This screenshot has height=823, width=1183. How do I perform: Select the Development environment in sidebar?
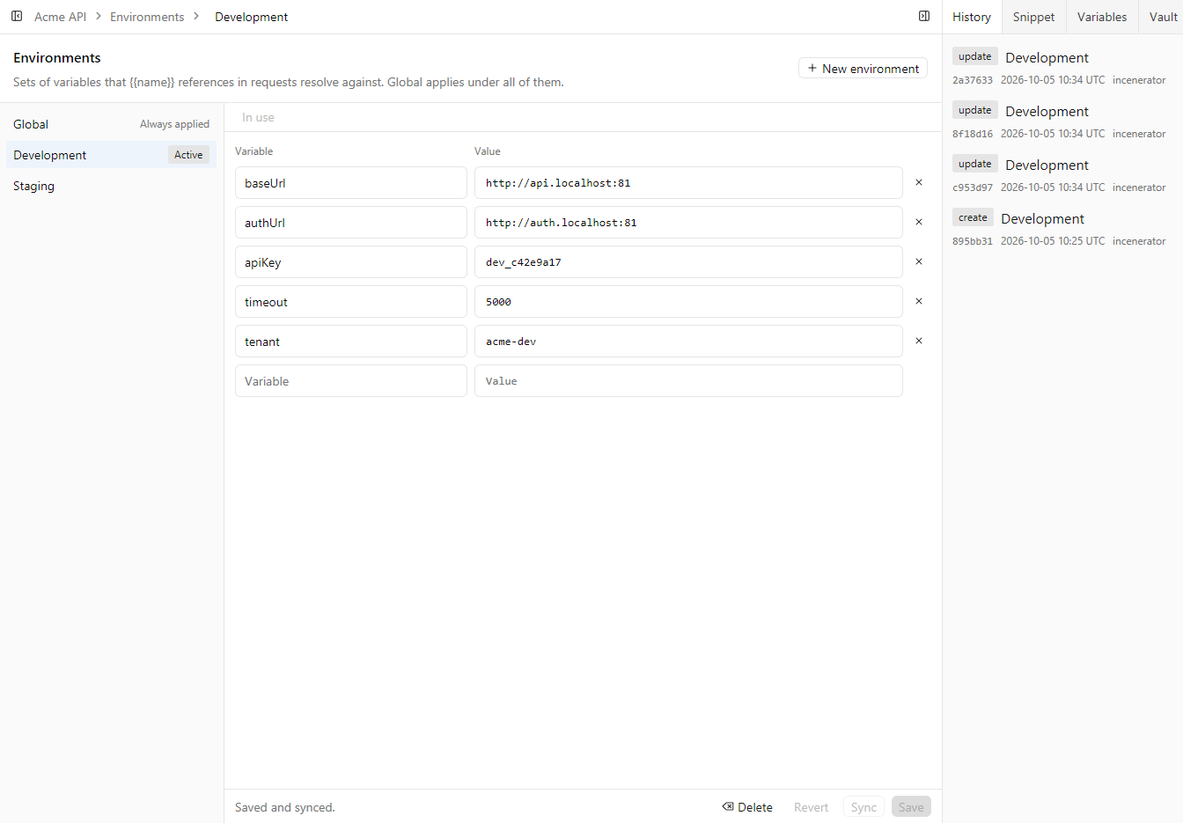(x=111, y=155)
